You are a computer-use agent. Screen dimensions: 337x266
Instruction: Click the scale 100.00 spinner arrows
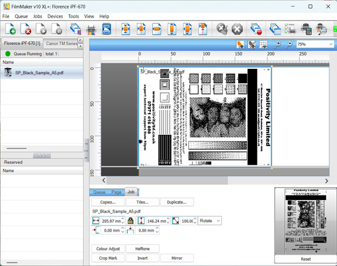point(195,220)
